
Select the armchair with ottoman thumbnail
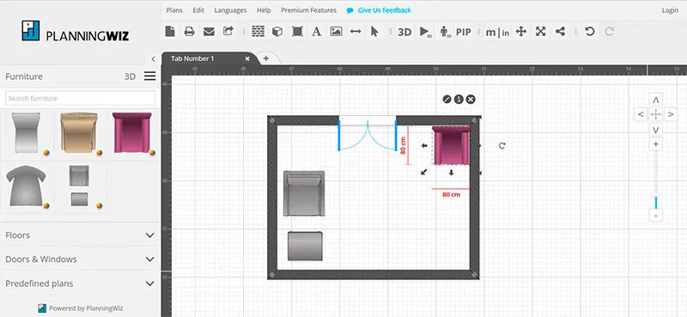[79, 186]
